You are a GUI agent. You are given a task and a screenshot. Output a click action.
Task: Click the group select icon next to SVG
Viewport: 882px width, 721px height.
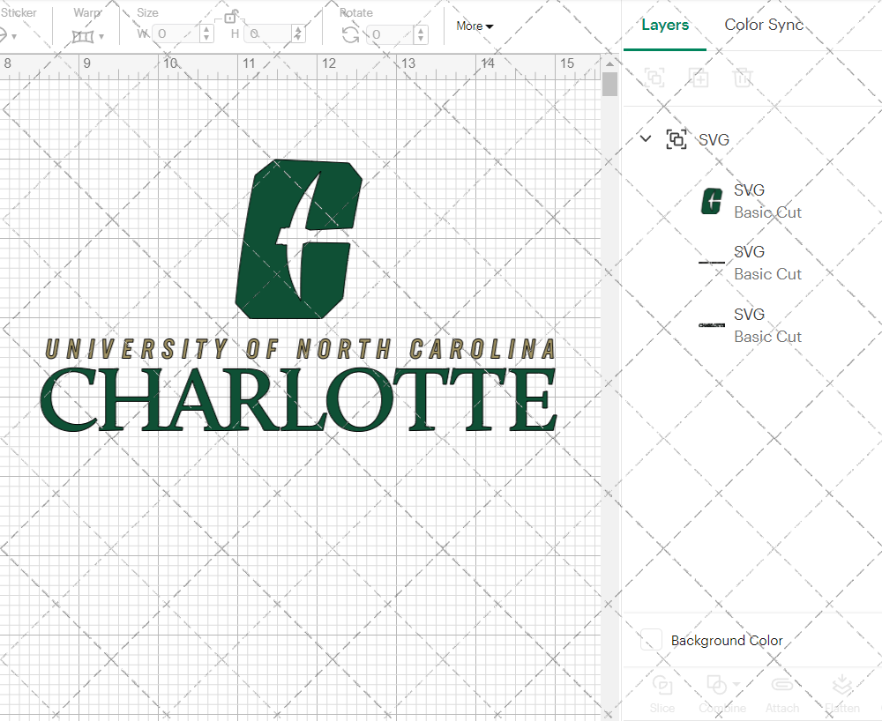[x=676, y=139]
